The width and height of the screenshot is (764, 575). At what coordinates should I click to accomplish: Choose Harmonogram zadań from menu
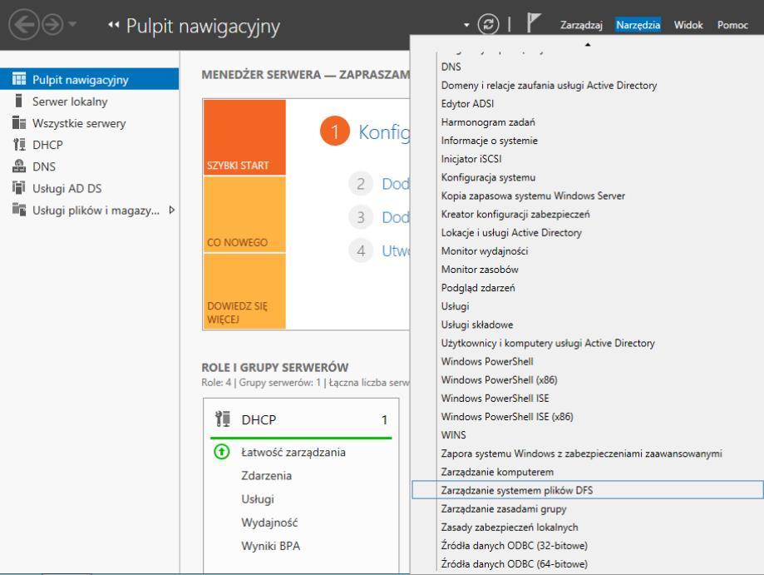pos(587,122)
